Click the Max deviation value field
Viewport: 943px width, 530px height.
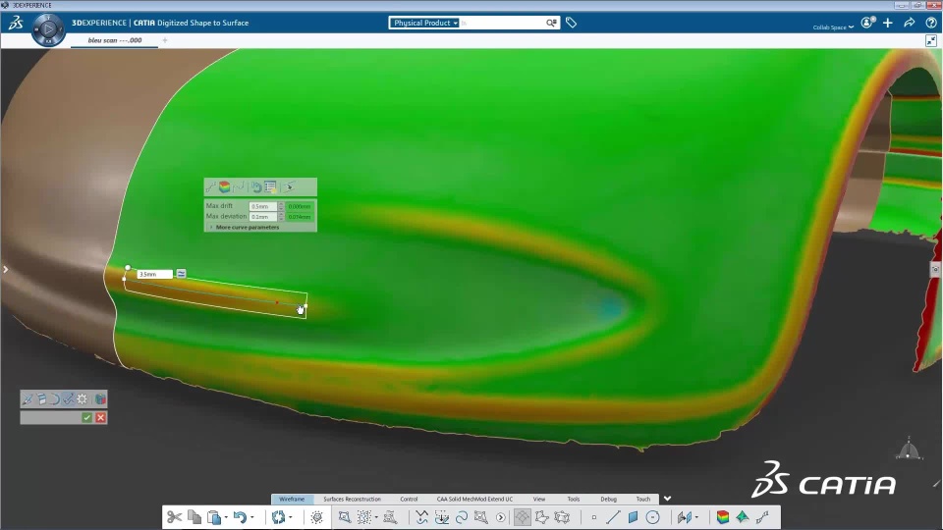click(263, 216)
